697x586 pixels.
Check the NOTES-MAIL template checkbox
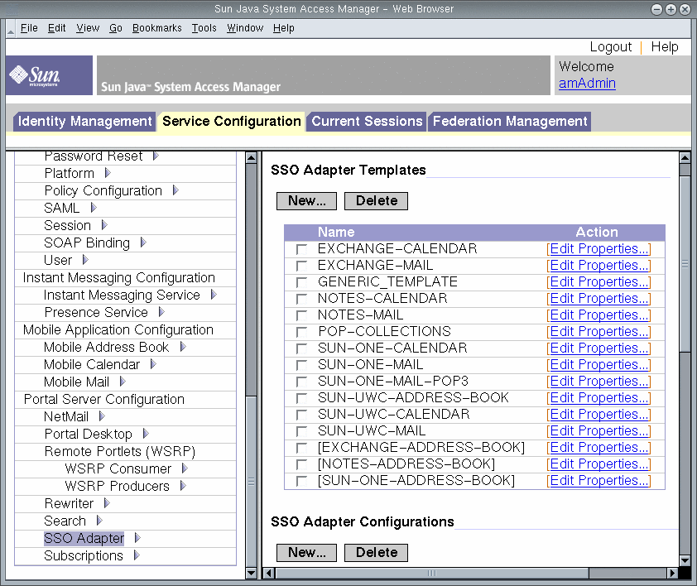point(301,315)
